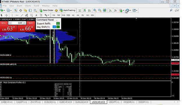Screen dimensions: 182x105
Task: Show the Terminal panel icon
Action: 30,10
